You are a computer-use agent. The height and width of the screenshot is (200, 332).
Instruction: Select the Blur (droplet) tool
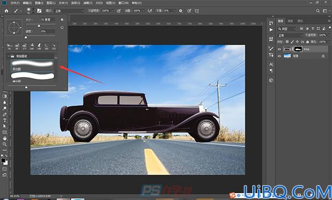pyautogui.click(x=4, y=102)
